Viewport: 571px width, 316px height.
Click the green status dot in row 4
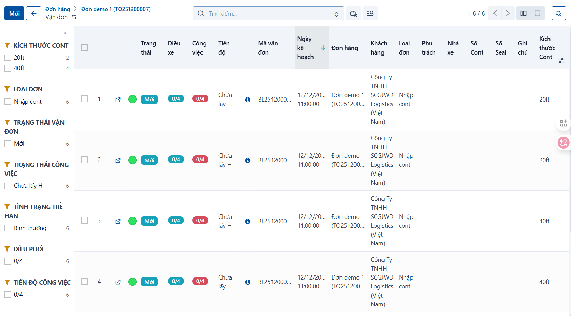pos(133,282)
